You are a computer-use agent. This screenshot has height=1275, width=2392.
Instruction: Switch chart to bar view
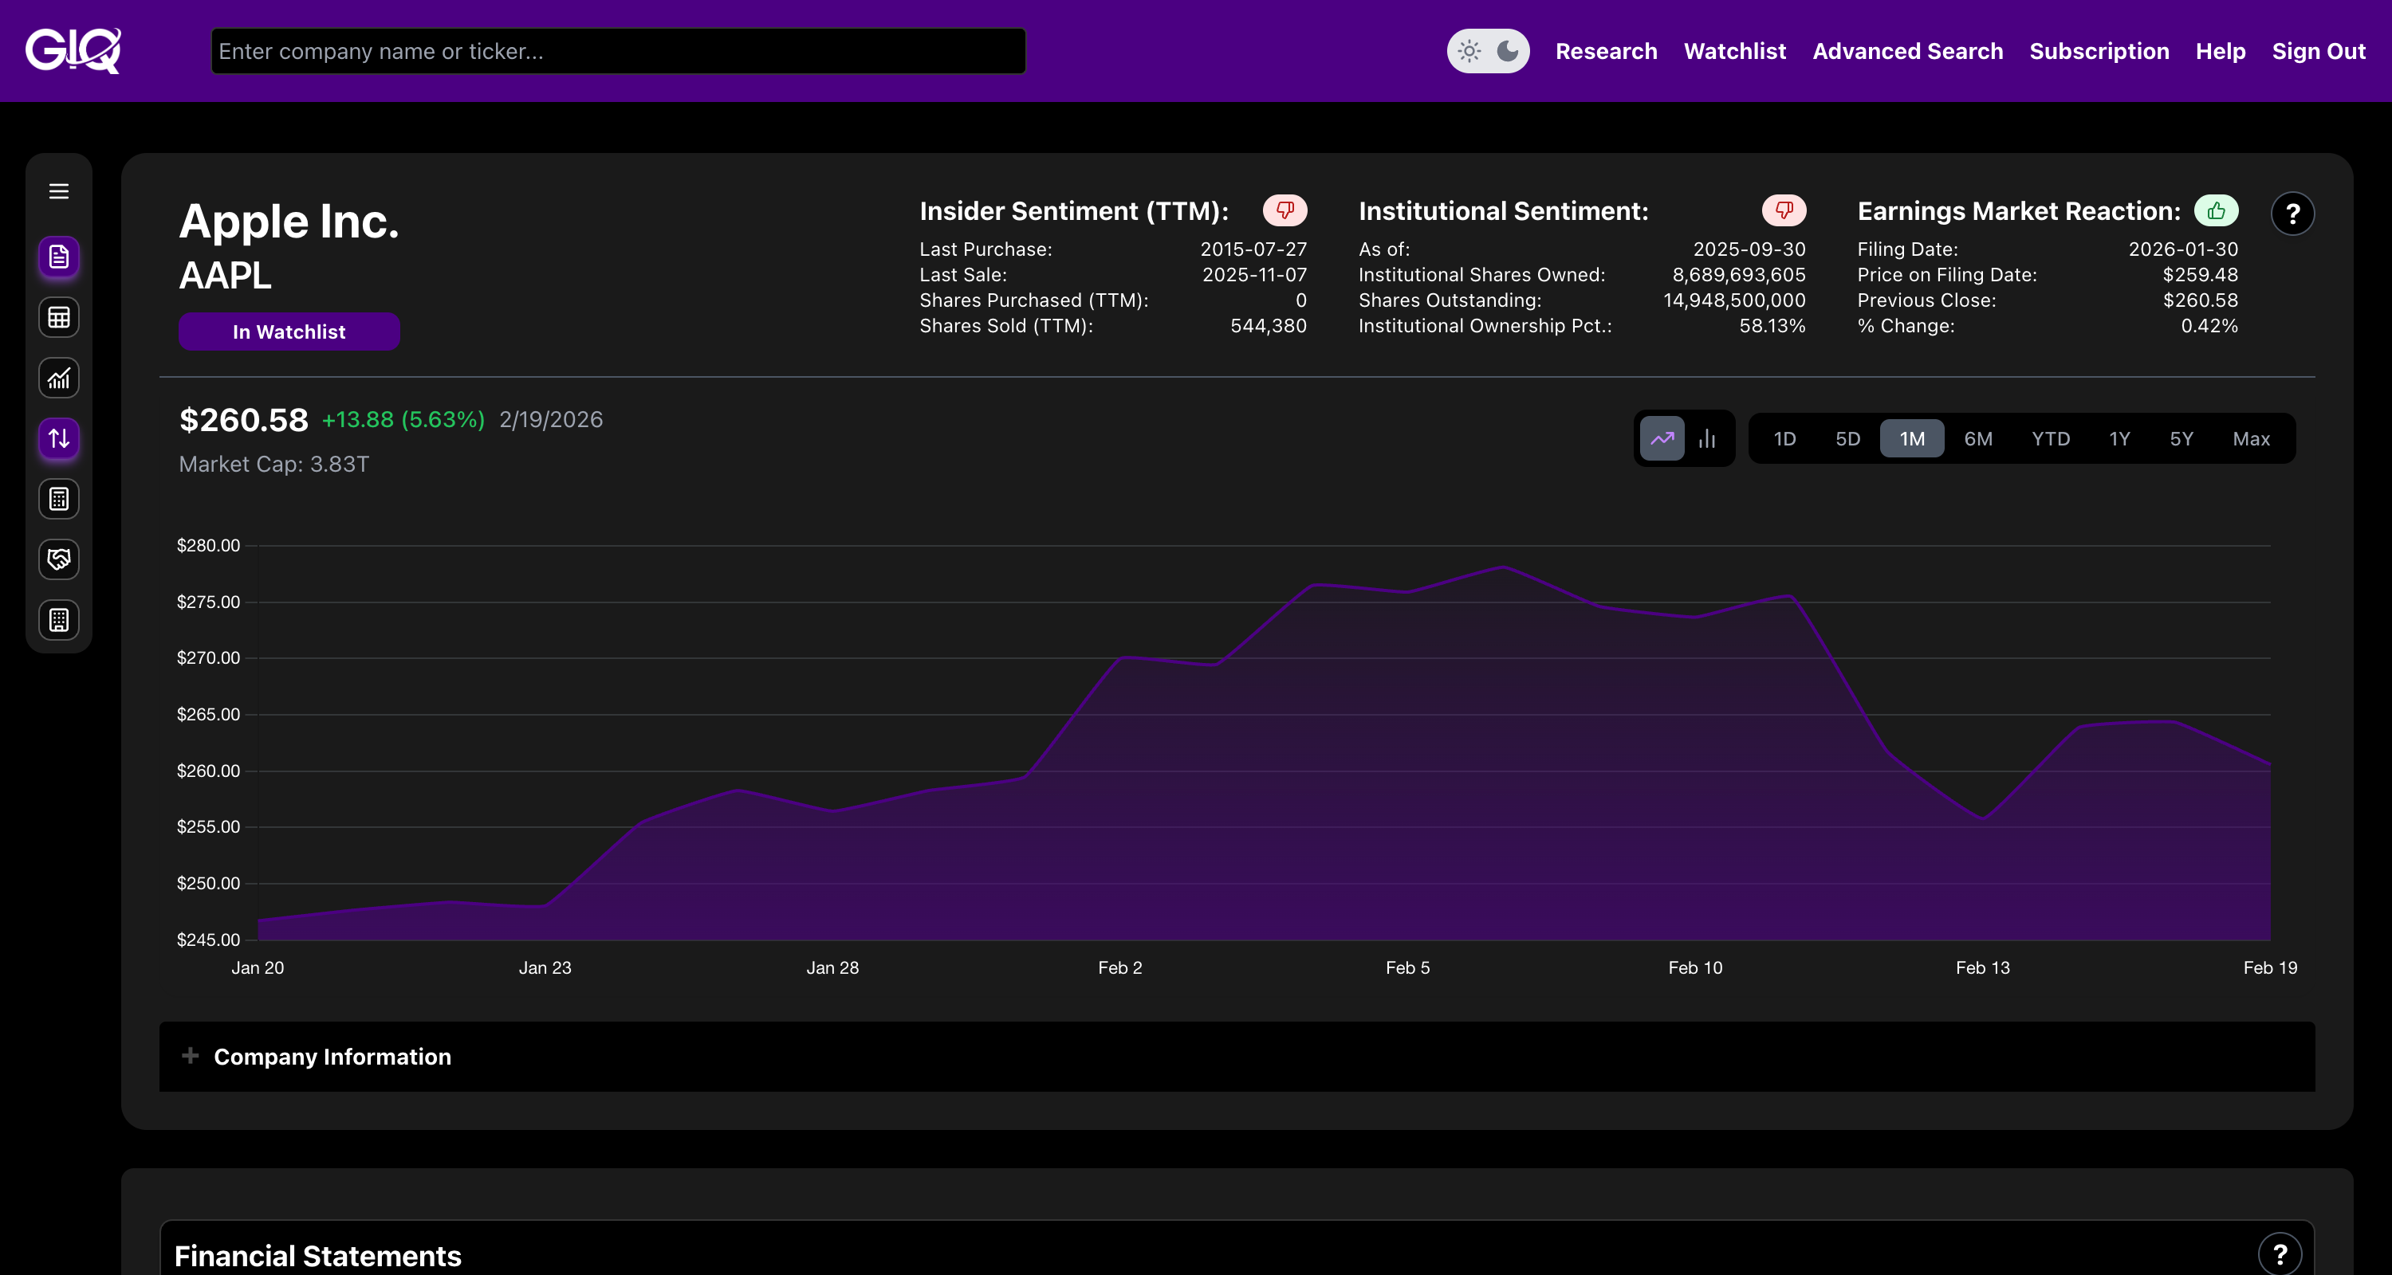(x=1707, y=438)
